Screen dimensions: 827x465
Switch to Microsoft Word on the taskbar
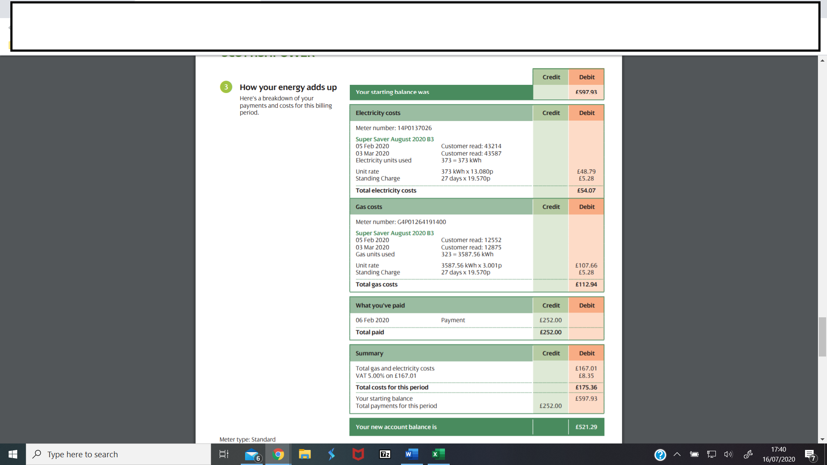[x=411, y=454]
